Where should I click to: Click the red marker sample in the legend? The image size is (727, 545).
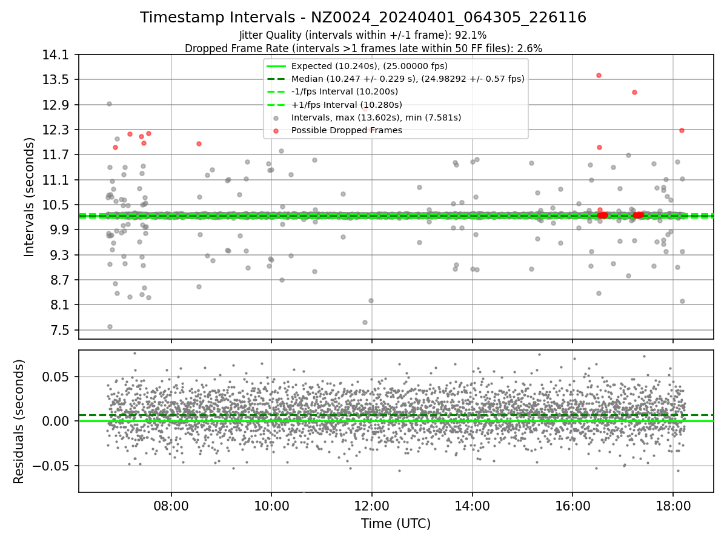276,131
